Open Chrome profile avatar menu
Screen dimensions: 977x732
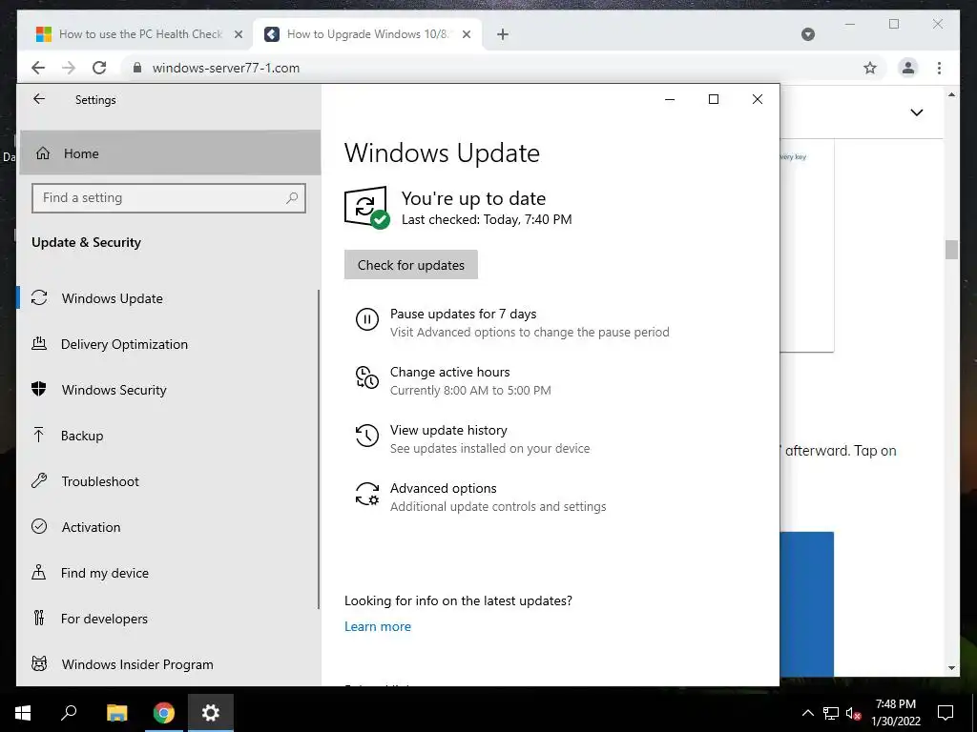(908, 68)
